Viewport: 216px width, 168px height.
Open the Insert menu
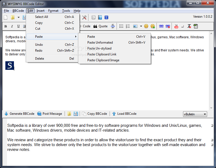(x=40, y=11)
